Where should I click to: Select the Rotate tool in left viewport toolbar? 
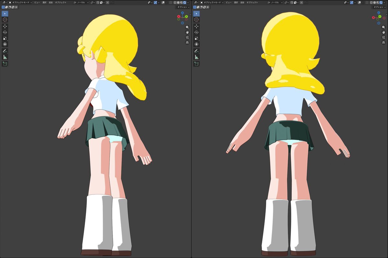point(5,32)
